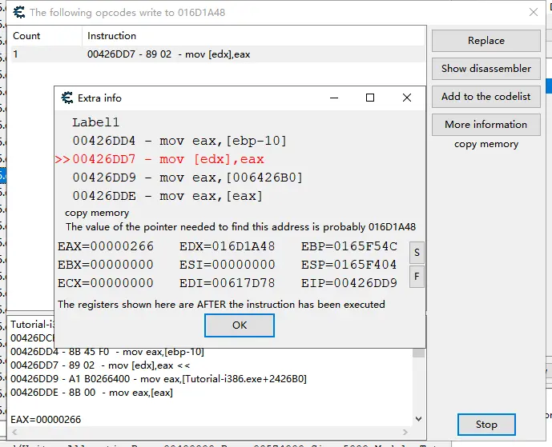The width and height of the screenshot is (552, 447).
Task: Stop the opcode monitoring
Action: click(x=486, y=425)
